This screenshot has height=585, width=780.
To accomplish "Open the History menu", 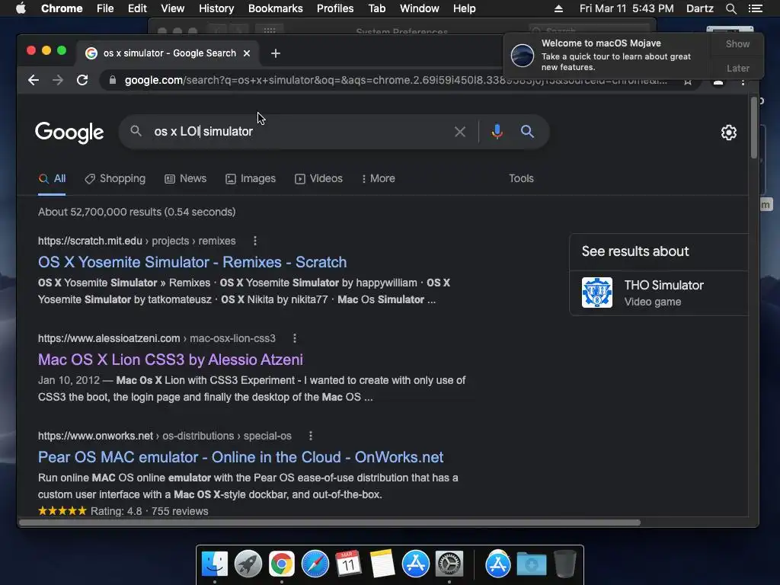I will pos(216,8).
